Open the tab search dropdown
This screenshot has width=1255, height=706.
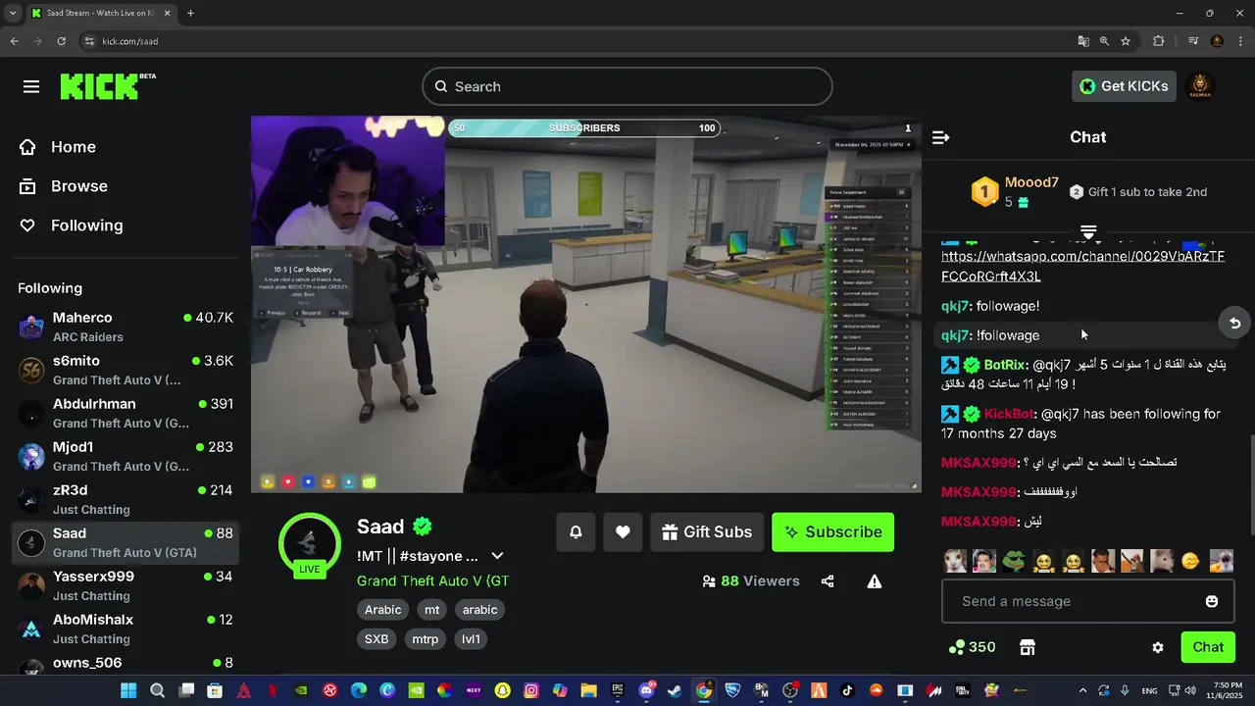(13, 13)
